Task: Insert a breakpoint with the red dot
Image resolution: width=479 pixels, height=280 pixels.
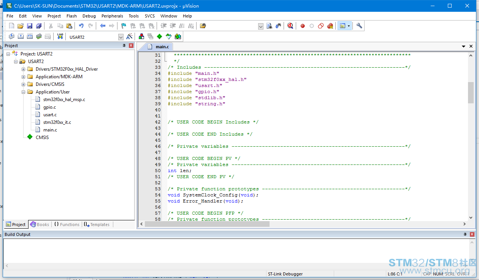Action: click(303, 26)
